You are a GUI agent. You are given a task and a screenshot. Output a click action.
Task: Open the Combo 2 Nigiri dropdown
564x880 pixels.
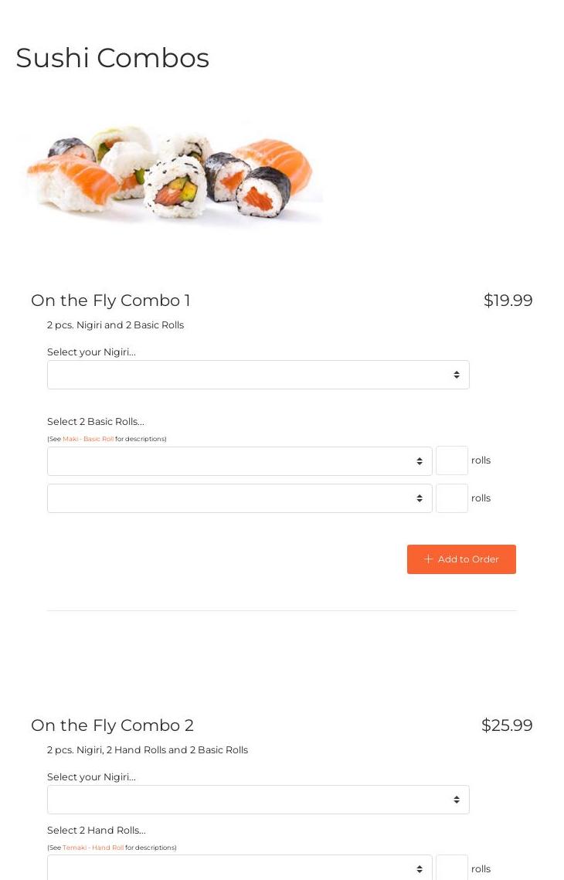click(258, 800)
